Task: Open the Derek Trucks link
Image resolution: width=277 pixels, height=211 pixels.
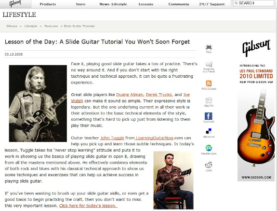Action: coord(159,95)
